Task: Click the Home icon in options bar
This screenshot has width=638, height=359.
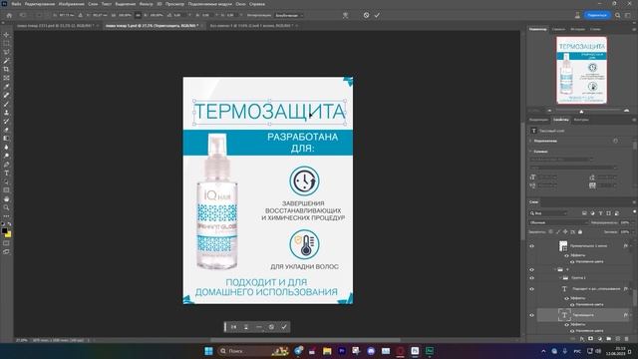Action: click(9, 15)
